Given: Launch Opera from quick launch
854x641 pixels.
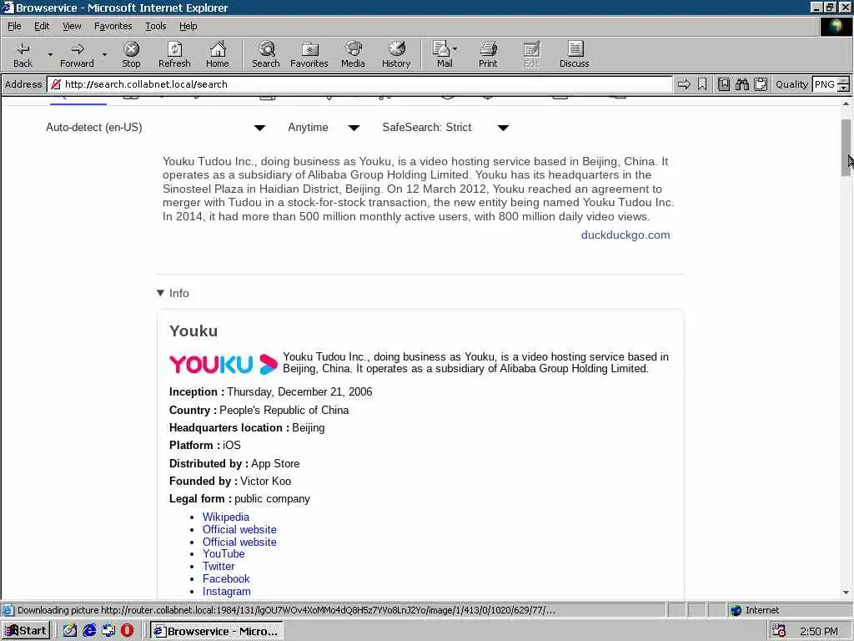Looking at the screenshot, I should [127, 631].
